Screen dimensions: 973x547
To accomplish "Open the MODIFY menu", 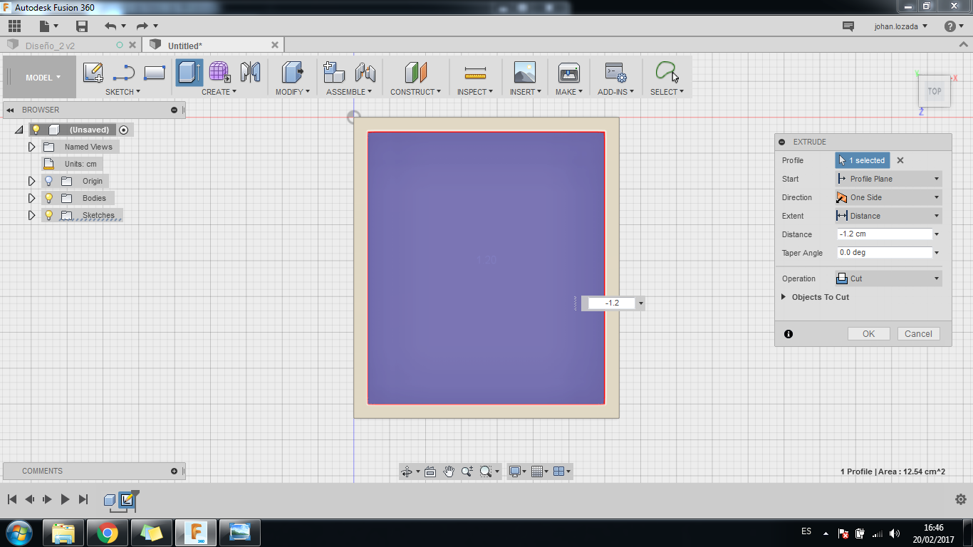I will pos(293,92).
